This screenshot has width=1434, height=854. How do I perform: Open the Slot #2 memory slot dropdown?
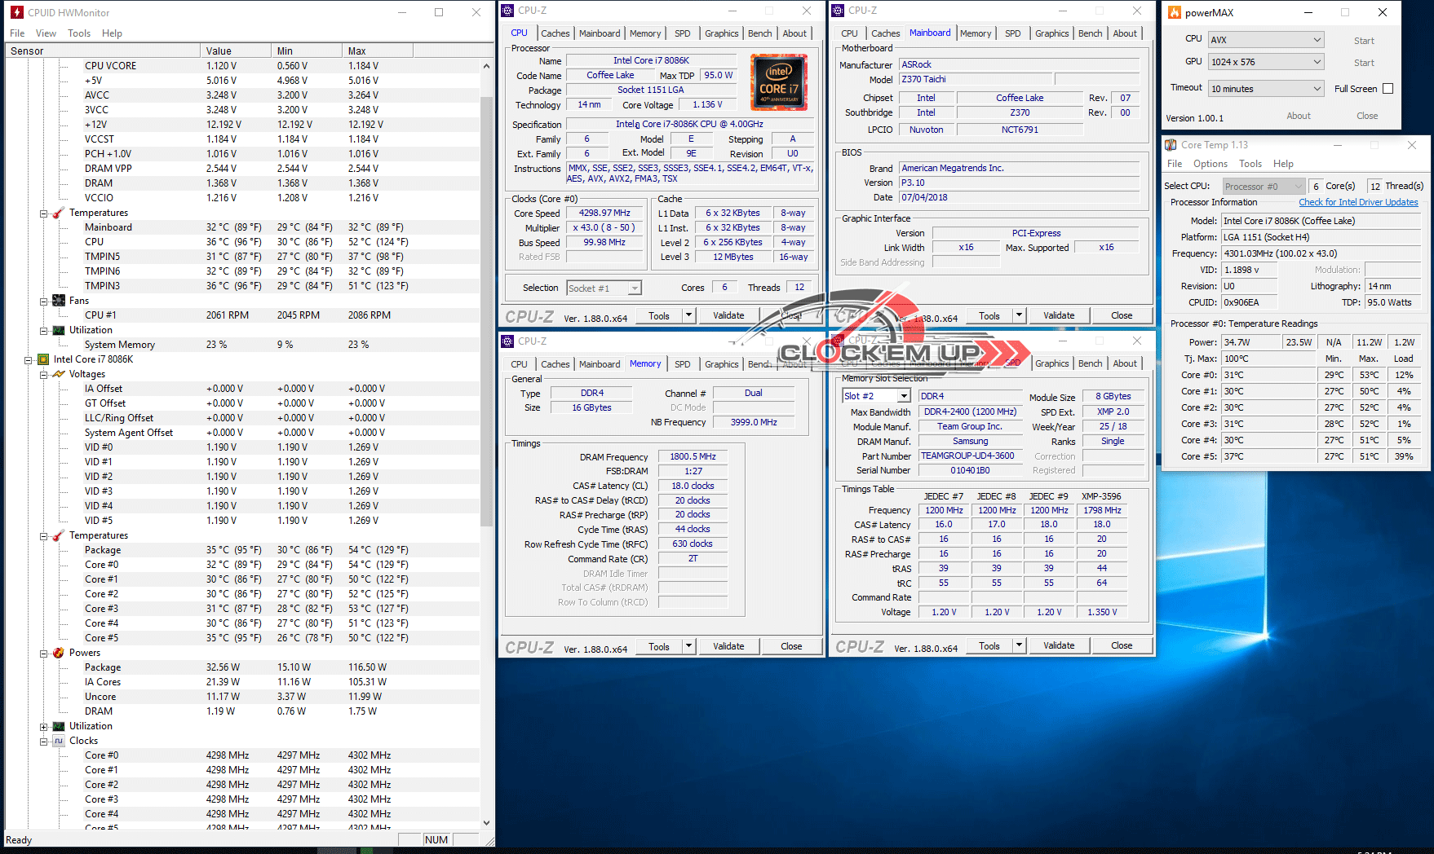876,396
